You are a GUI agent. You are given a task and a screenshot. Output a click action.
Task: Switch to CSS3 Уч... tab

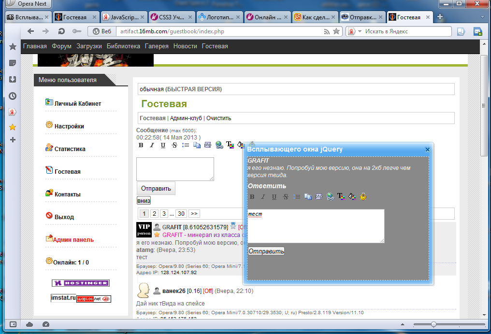pyautogui.click(x=171, y=17)
